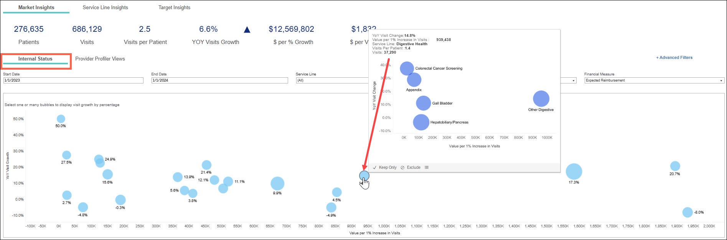Select the 50.0% growth bubble

(x=61, y=119)
